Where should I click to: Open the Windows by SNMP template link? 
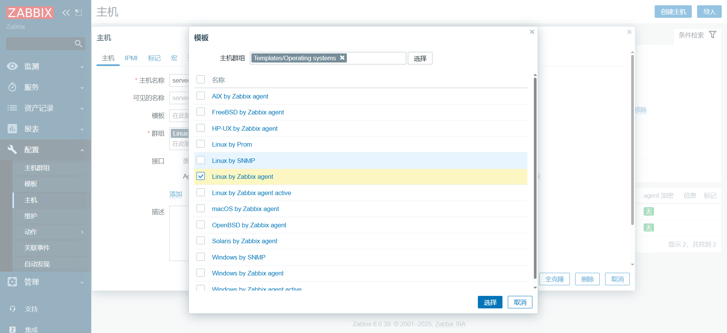click(239, 257)
